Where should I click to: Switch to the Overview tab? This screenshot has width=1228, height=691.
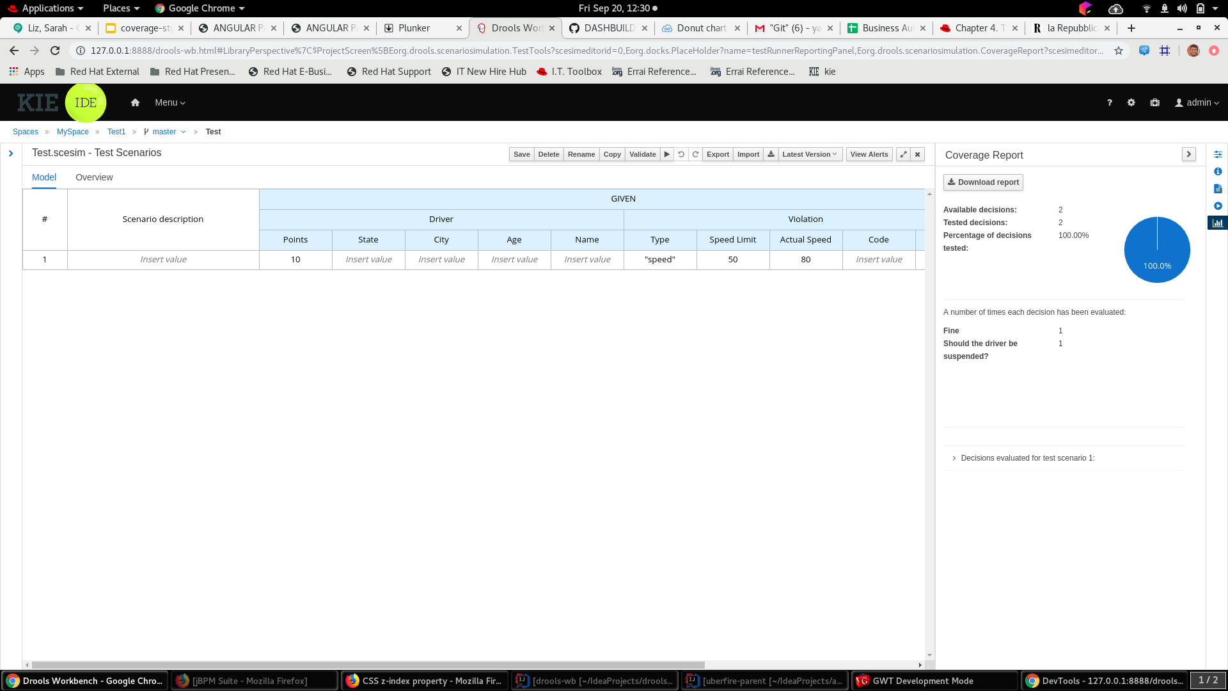coord(94,177)
